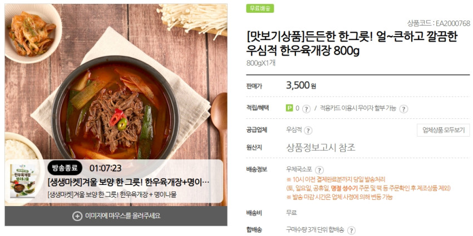Click the help icon beside 우체국소포
The width and height of the screenshot is (473, 236).
[x=319, y=169]
